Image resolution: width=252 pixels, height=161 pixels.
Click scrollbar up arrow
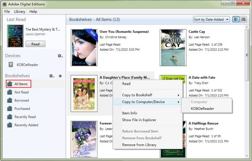(x=247, y=27)
